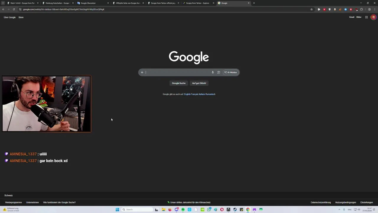
Task: Open the Google account profile avatar
Action: point(374,17)
